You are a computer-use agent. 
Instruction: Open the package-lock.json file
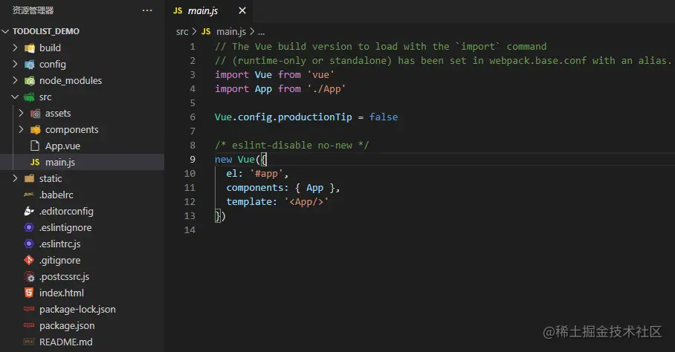click(x=77, y=309)
